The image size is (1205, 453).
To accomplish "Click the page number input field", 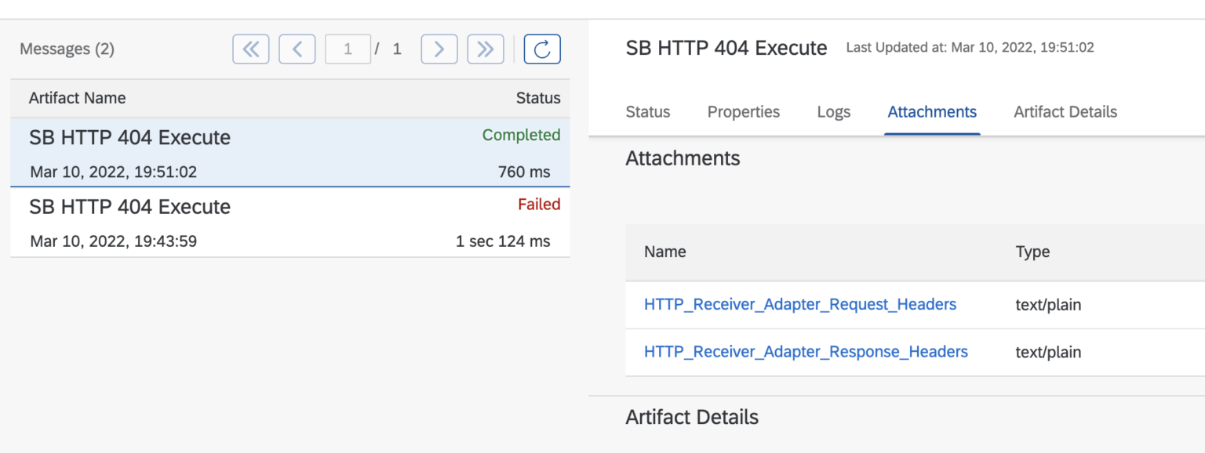I will pos(348,49).
